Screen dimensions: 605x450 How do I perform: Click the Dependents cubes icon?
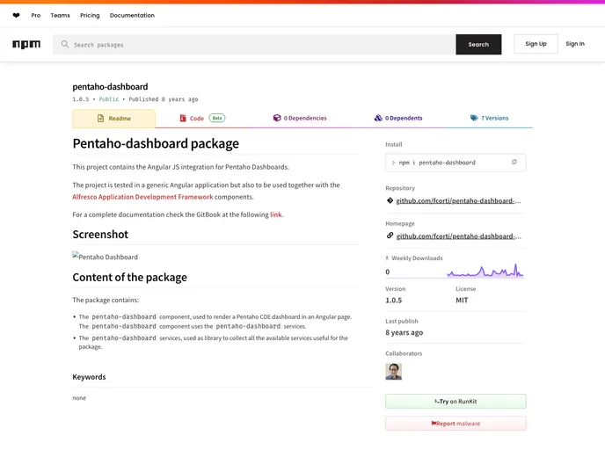tap(378, 118)
